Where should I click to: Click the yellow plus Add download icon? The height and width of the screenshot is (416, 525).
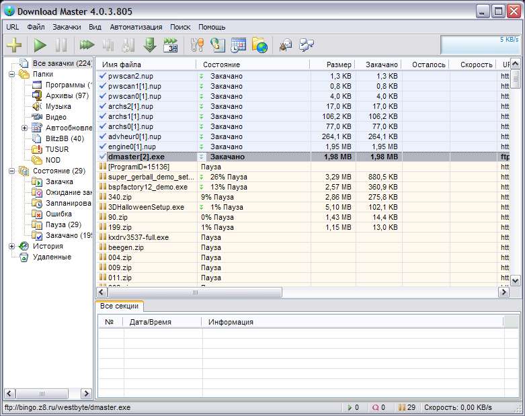tap(14, 45)
